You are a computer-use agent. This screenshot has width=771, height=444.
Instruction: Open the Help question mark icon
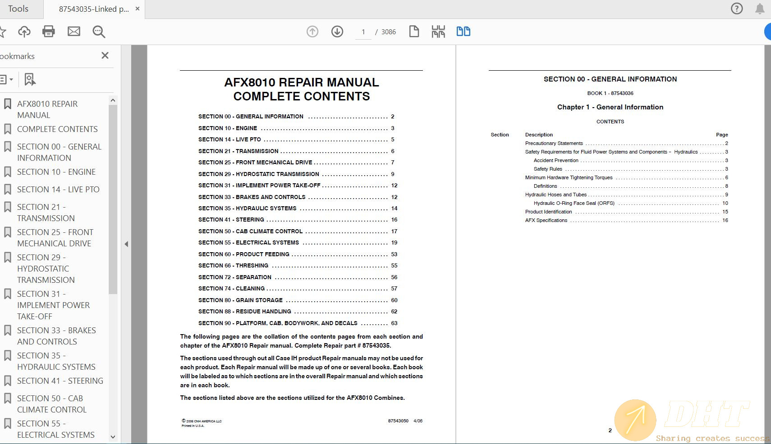[737, 9]
